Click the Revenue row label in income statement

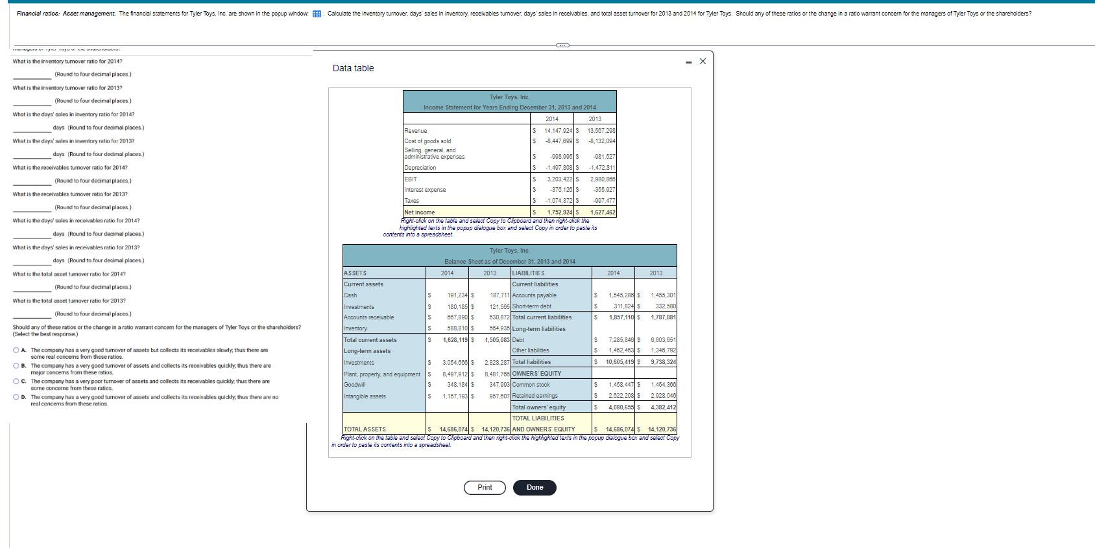click(x=416, y=131)
